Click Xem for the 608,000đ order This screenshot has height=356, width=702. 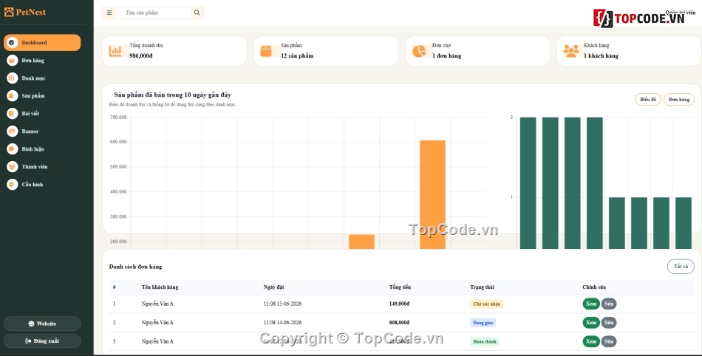tap(591, 323)
